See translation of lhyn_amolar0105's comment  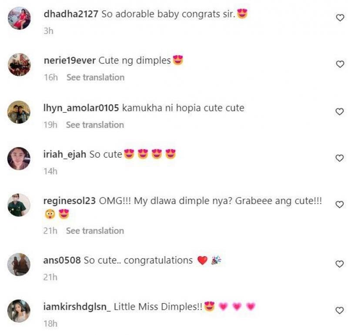(95, 125)
